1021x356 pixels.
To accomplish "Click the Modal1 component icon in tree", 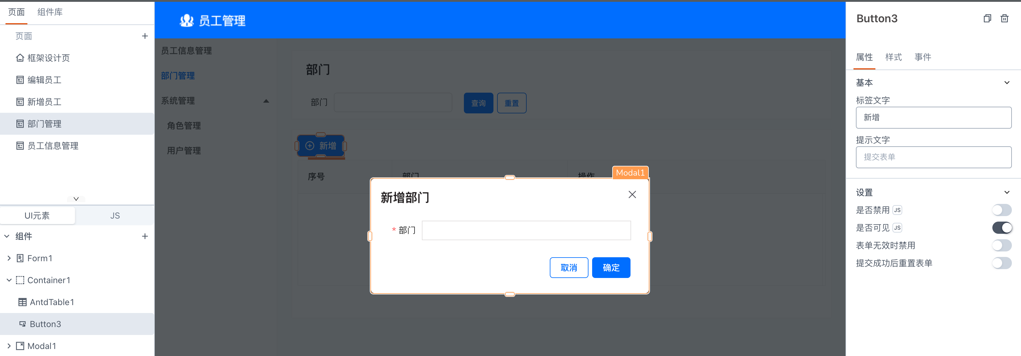I will coord(20,346).
